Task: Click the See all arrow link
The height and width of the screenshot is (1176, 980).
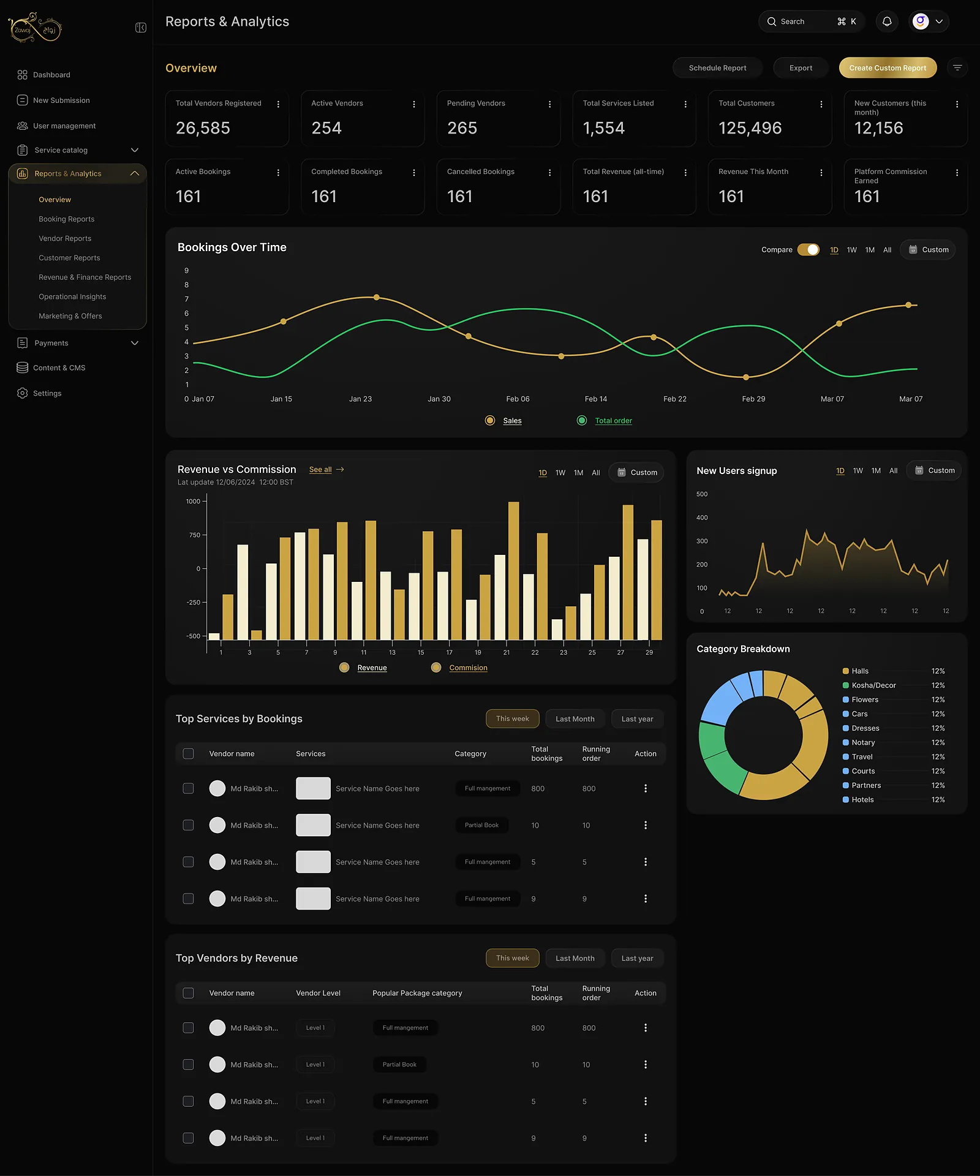Action: (x=326, y=470)
